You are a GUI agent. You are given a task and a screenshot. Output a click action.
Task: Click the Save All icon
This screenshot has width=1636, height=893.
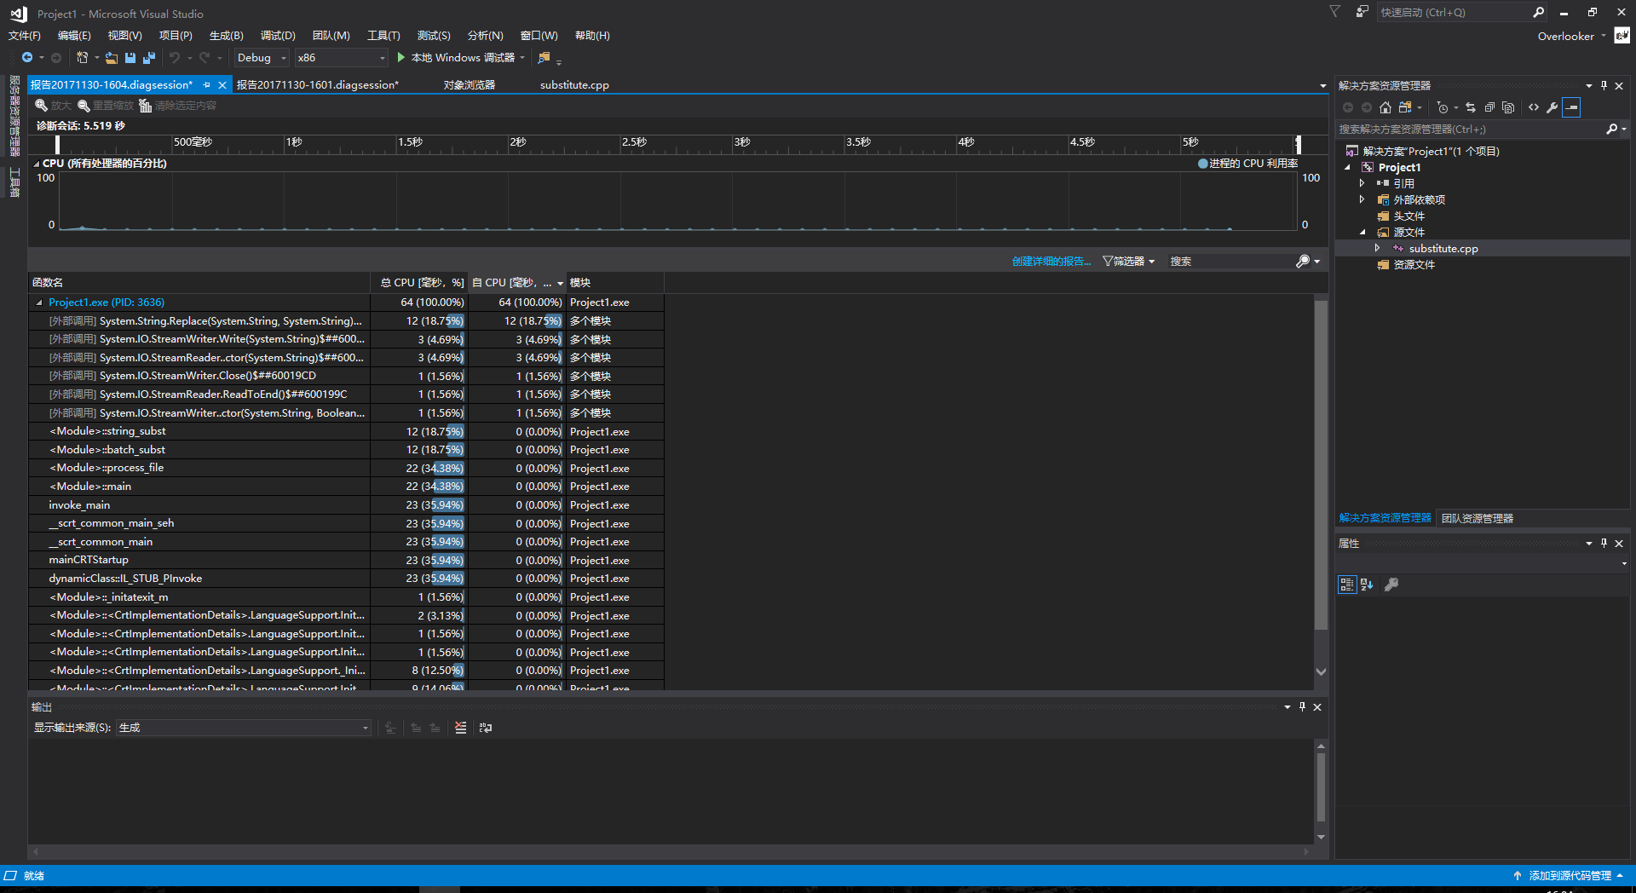149,58
